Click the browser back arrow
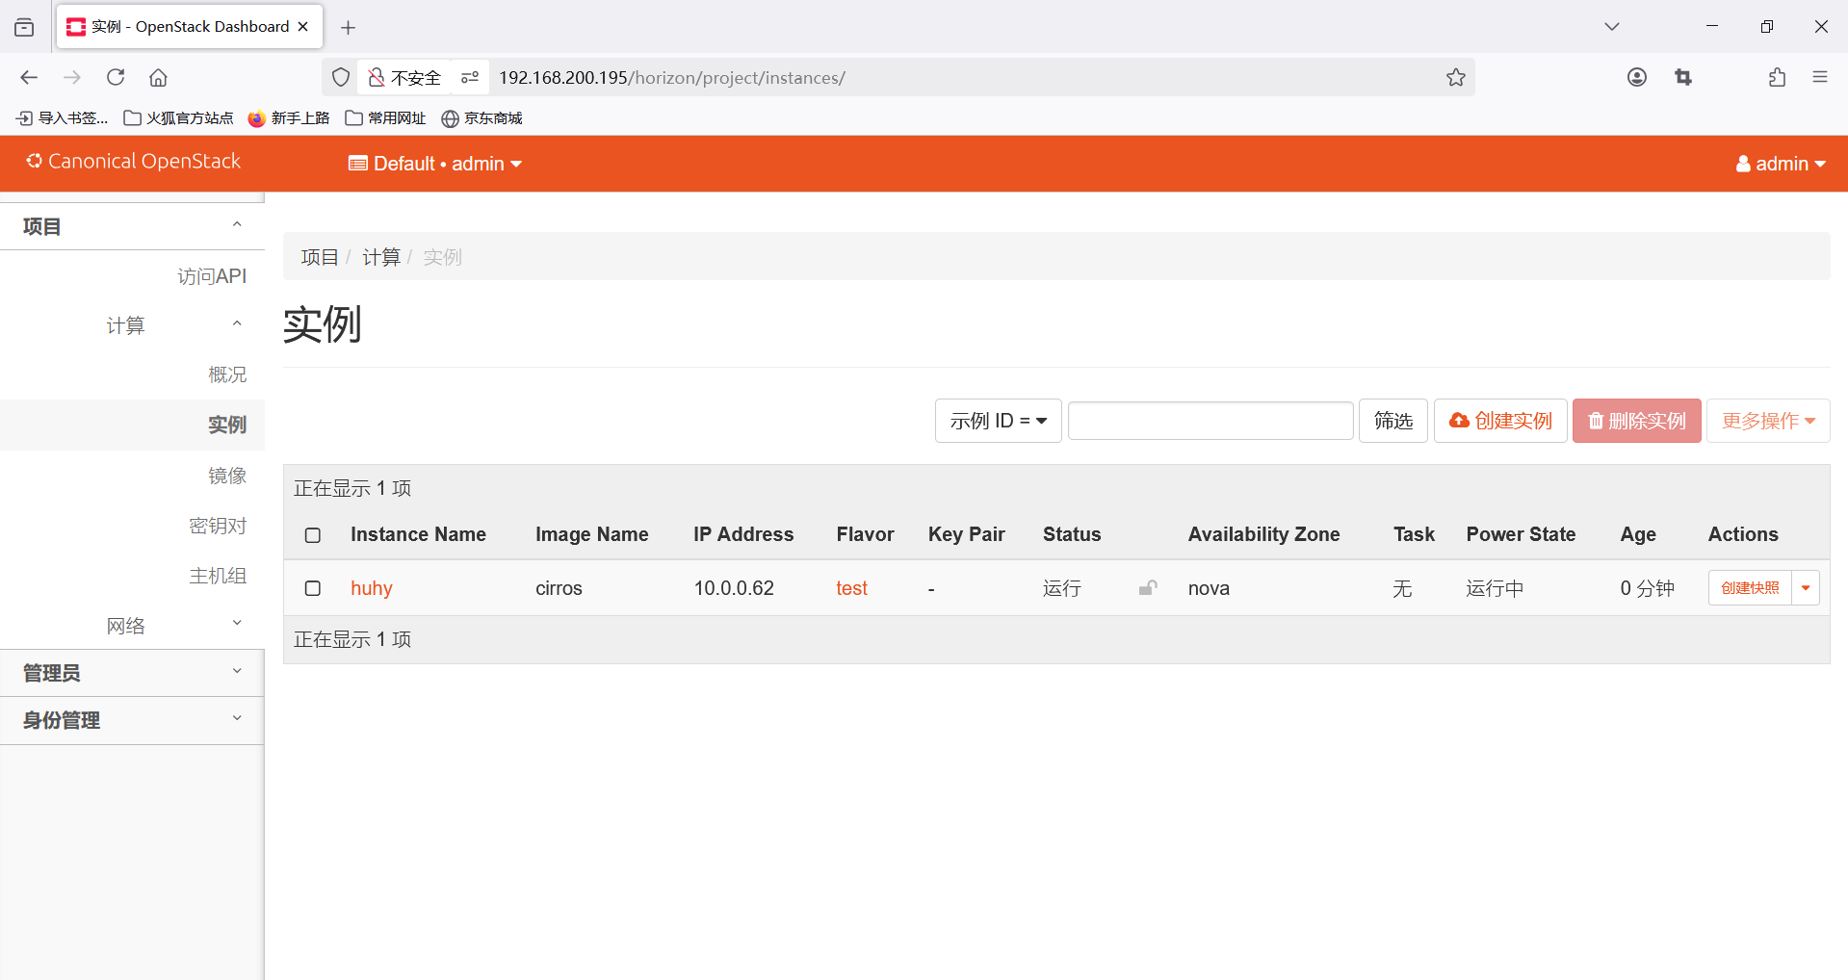 (x=29, y=77)
